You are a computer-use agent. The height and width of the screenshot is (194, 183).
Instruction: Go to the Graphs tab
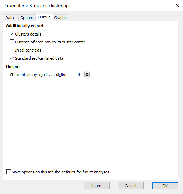pos(60,18)
